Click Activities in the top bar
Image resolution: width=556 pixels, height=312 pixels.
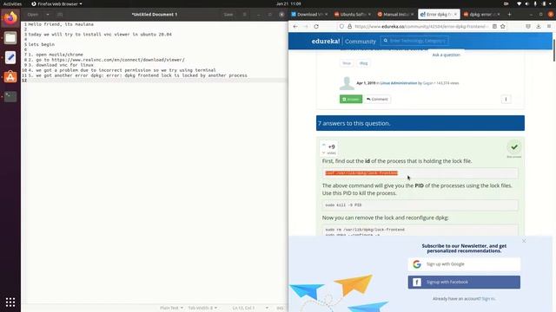coord(12,3)
